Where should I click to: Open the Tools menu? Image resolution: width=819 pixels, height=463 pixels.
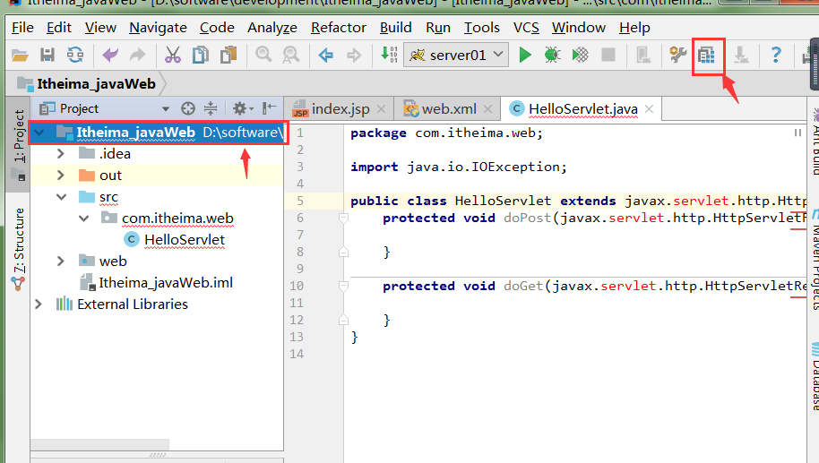point(481,27)
